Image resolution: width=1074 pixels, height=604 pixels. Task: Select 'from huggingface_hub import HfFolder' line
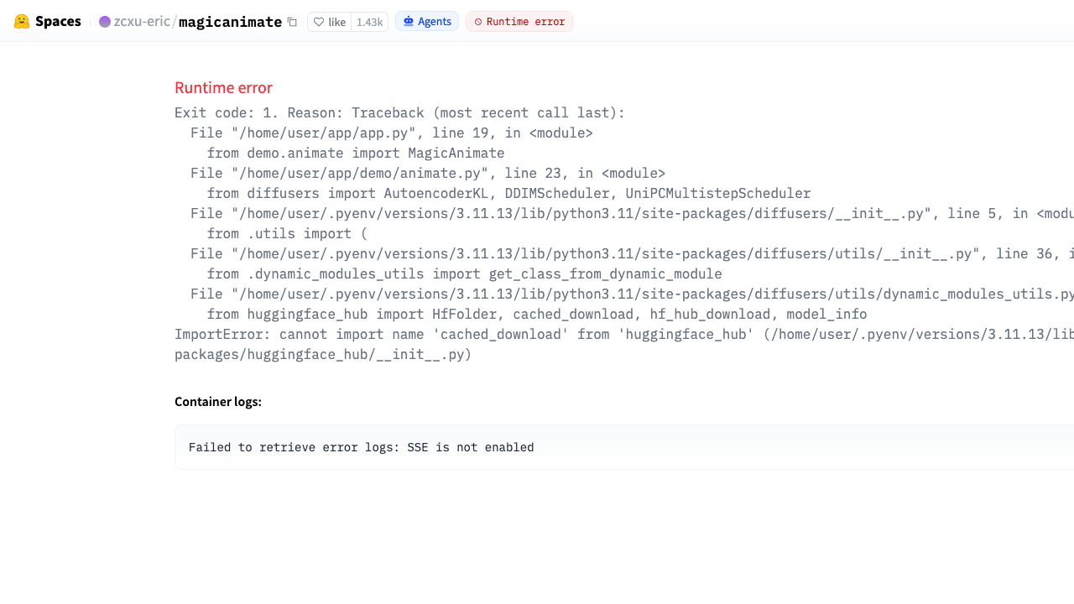point(537,315)
